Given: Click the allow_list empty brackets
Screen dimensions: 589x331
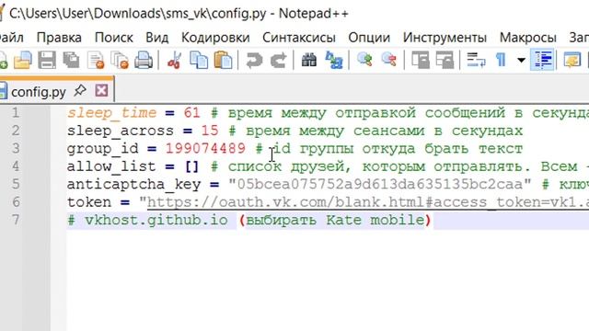Looking at the screenshot, I should [191, 166].
